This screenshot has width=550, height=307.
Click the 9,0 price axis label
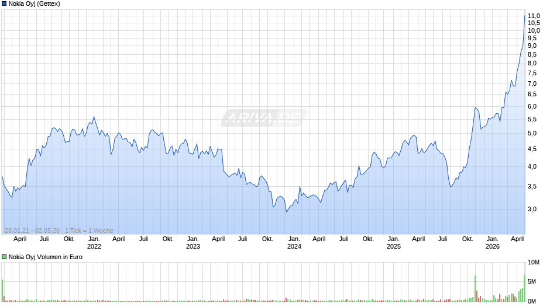click(532, 46)
